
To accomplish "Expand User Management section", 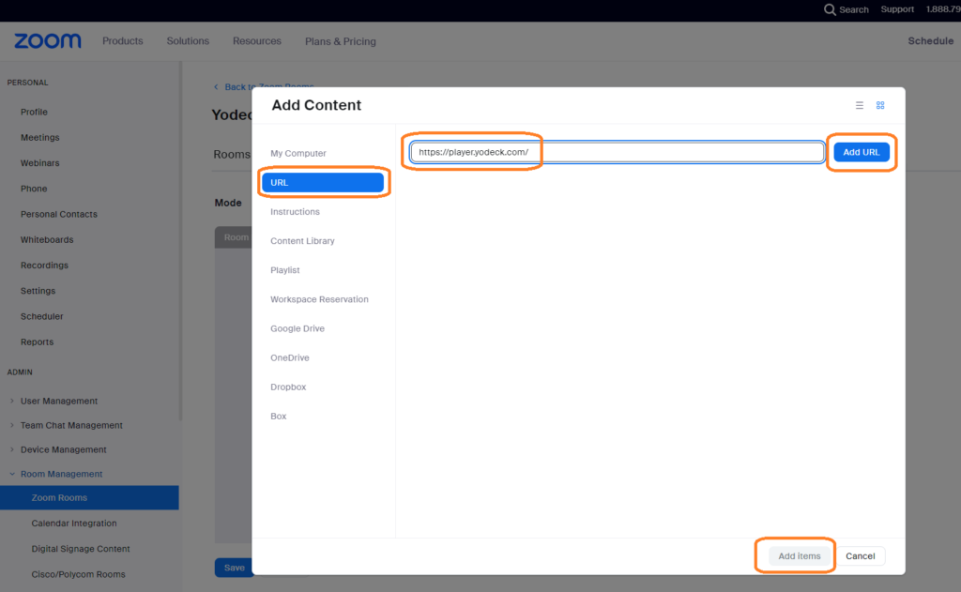I will (x=11, y=401).
